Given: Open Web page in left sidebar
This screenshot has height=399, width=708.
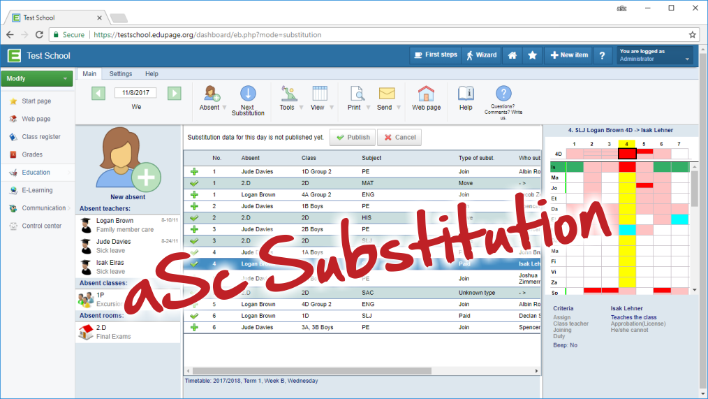Looking at the screenshot, I should tap(38, 119).
